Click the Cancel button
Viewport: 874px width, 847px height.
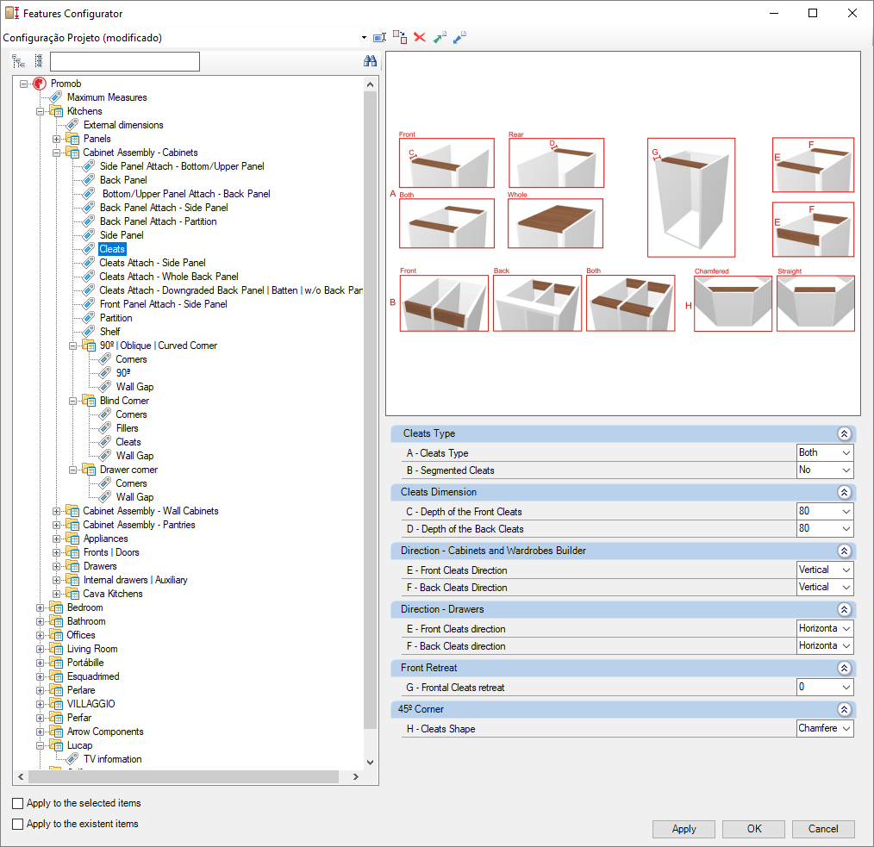point(823,829)
